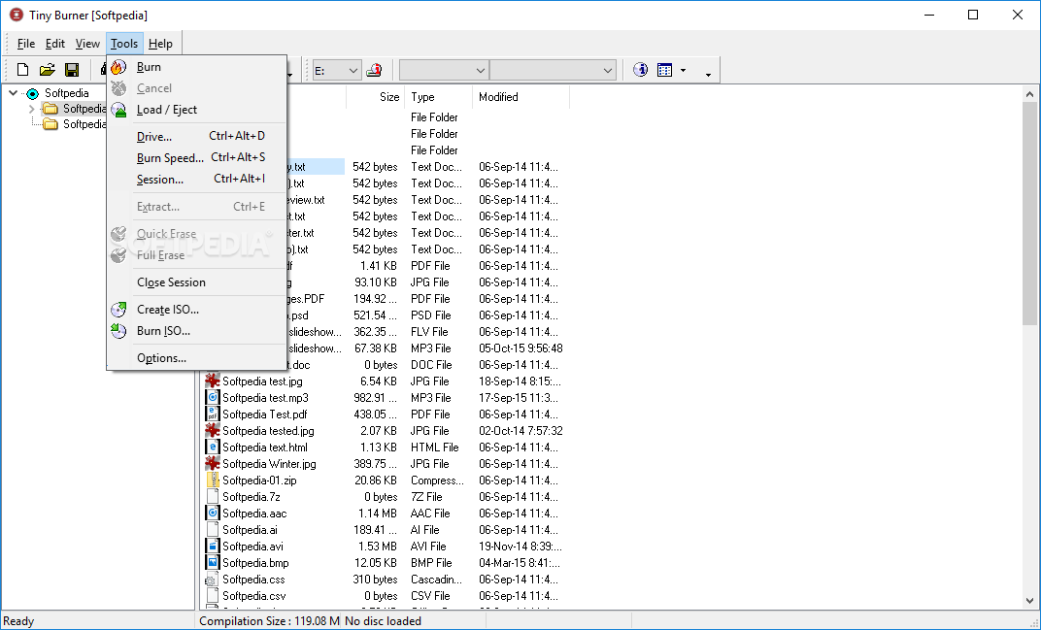Viewport: 1041px width, 630px height.
Task: Click the 'No disc loaded' status text
Action: [383, 621]
